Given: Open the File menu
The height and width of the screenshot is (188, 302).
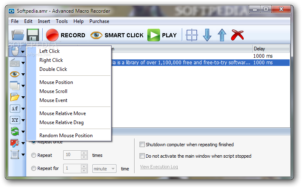Looking at the screenshot, I should point(15,21).
